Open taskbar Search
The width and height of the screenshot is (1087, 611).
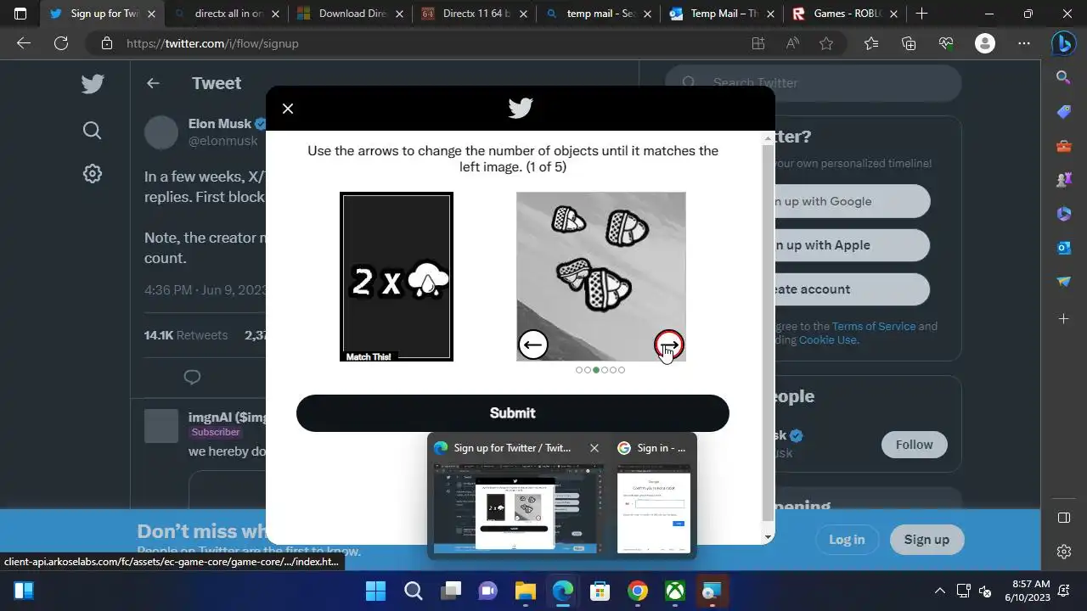[414, 591]
